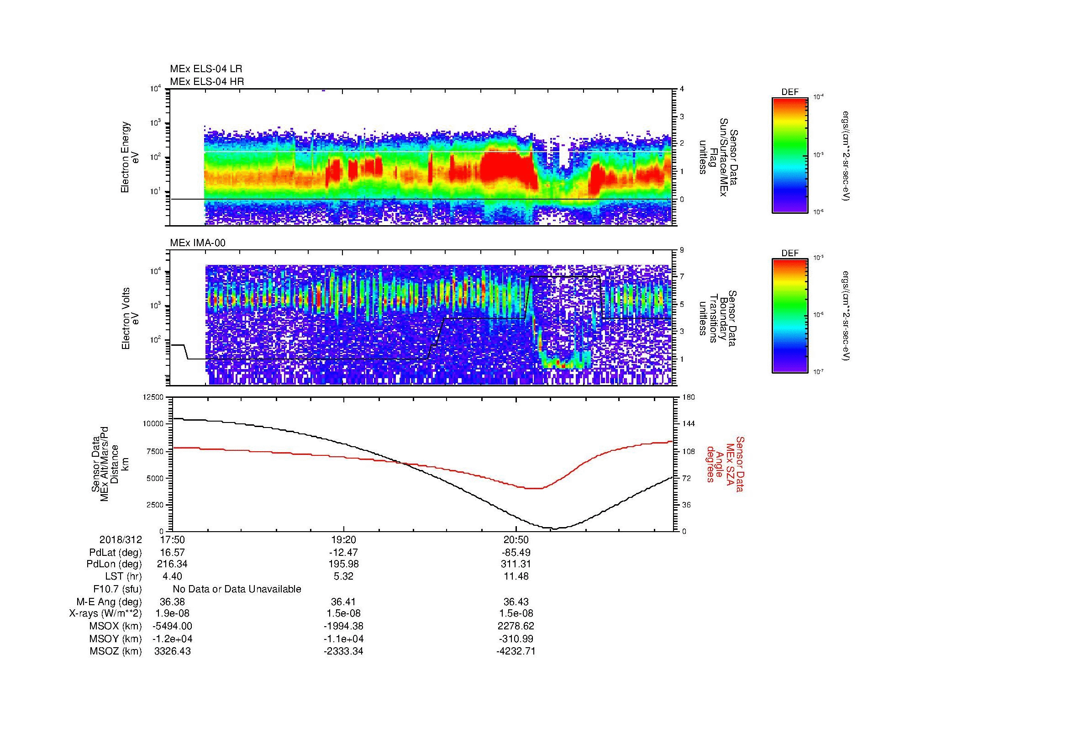Click the 'M-E Ang (deg)' row label

coord(109,602)
